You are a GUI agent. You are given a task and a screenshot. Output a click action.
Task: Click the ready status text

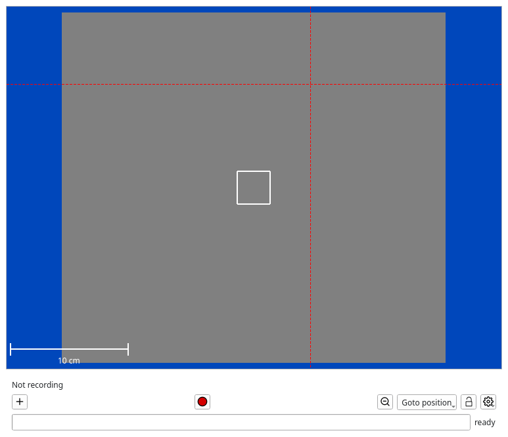[x=485, y=423]
